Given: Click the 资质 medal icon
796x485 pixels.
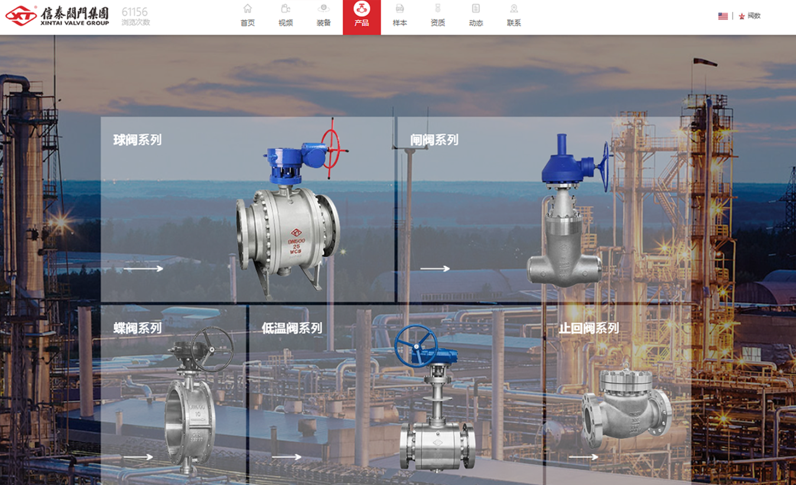Looking at the screenshot, I should 438,9.
